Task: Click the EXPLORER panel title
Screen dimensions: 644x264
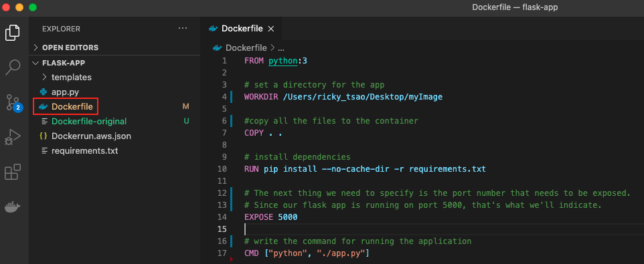Action: pyautogui.click(x=61, y=29)
